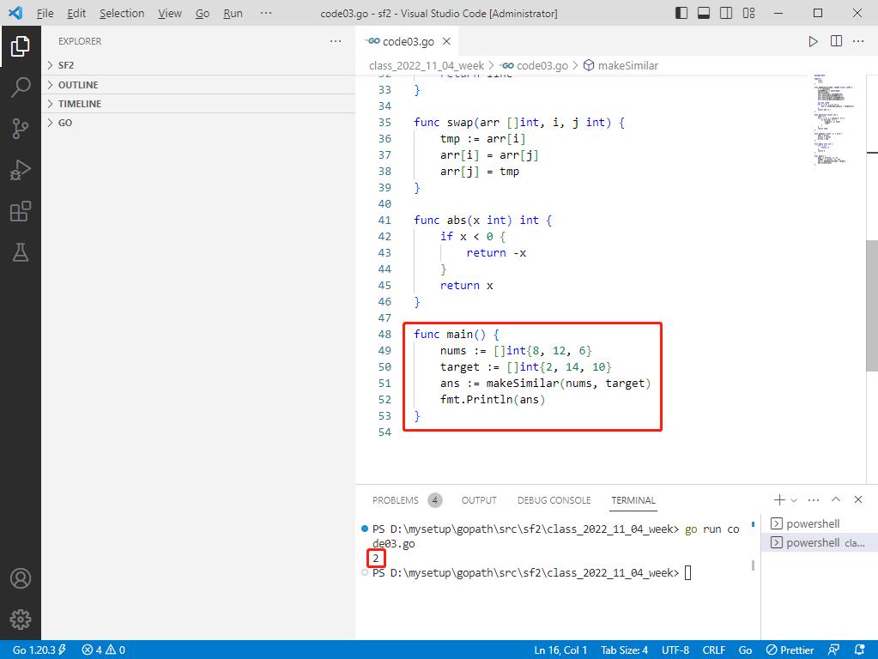Open the Extensions view

(x=21, y=211)
